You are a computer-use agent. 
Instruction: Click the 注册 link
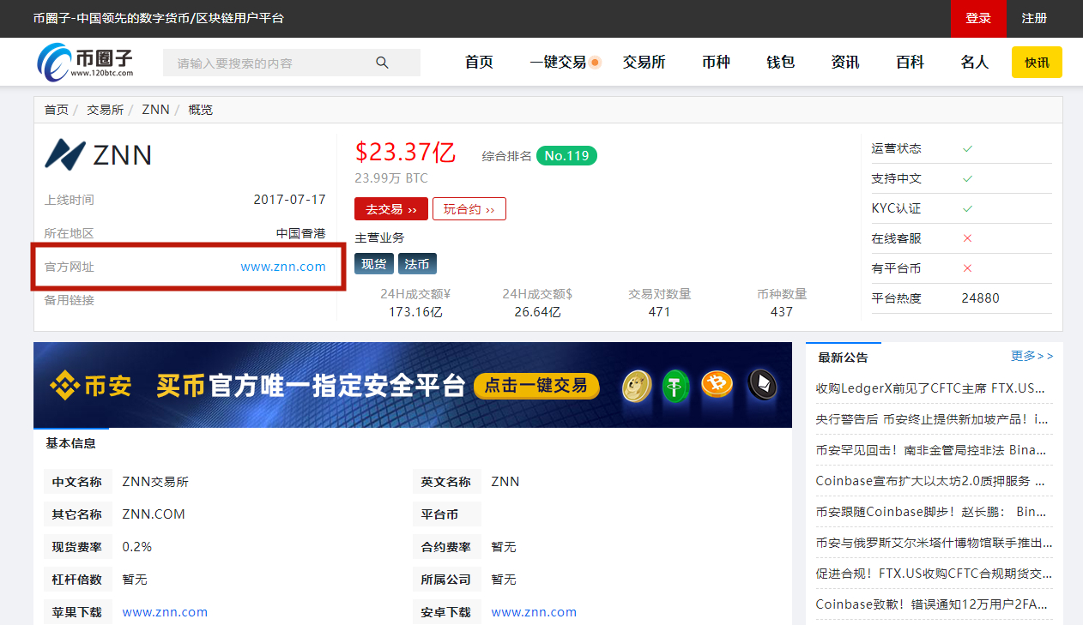pos(1034,18)
